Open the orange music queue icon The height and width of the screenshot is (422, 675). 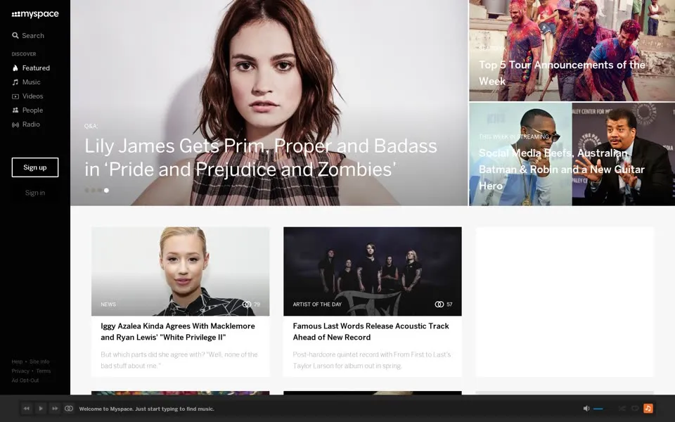tap(648, 409)
